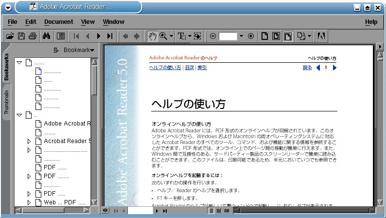Open the 索引 index link
Image resolution: width=386 pixels, height=218 pixels.
click(202, 68)
